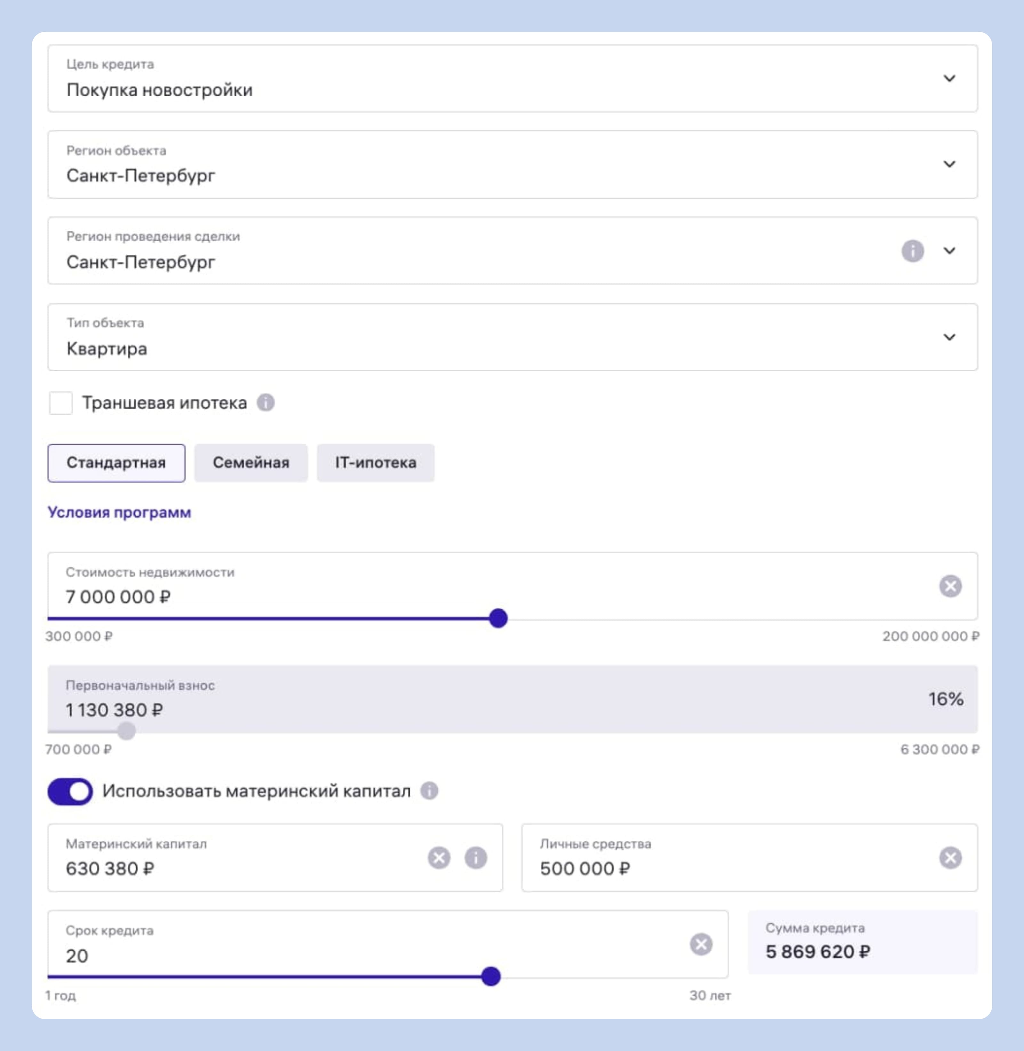
Task: Enable the Траншевая ипотека checkbox
Action: click(x=61, y=403)
